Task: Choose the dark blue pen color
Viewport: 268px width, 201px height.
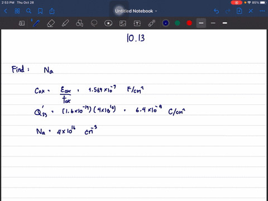Action: pyautogui.click(x=166, y=23)
